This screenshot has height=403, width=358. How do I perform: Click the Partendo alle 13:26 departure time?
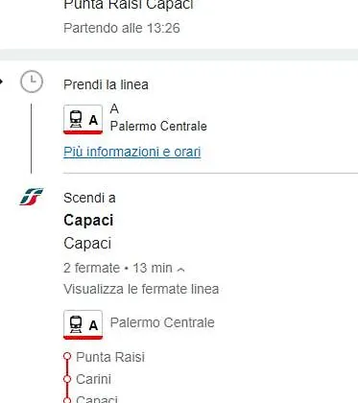point(122,28)
